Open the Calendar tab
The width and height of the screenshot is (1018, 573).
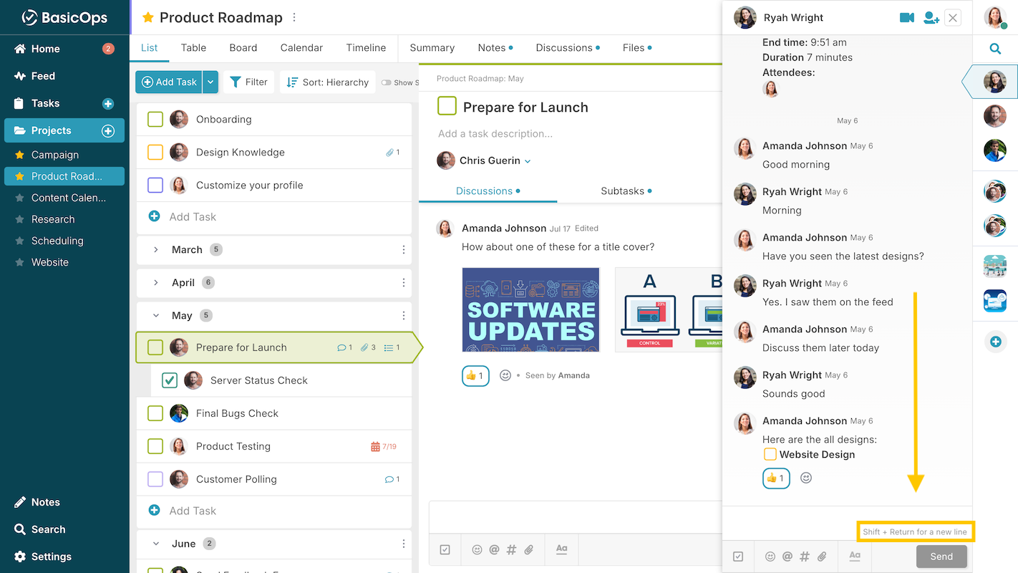point(301,48)
